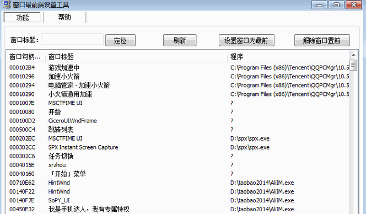Screen dimensions: 366x214
Task: Select MSCTFIME UI row with handle 0001007E
Action: (178, 103)
